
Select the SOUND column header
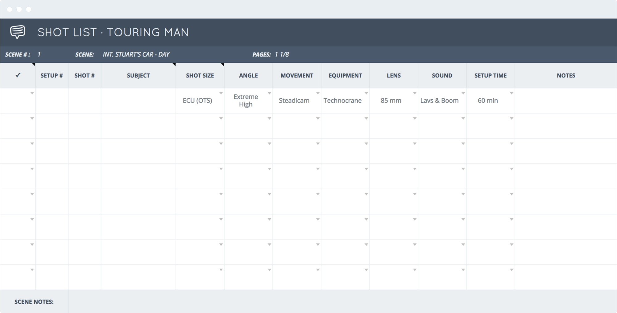(442, 75)
